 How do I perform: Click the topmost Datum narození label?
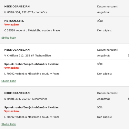(108, 6)
